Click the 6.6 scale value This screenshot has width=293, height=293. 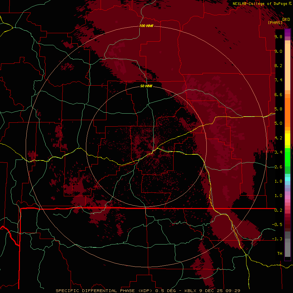pyautogui.click(x=278, y=94)
